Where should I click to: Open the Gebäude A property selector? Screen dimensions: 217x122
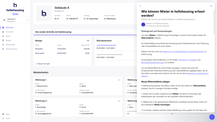point(15,20)
